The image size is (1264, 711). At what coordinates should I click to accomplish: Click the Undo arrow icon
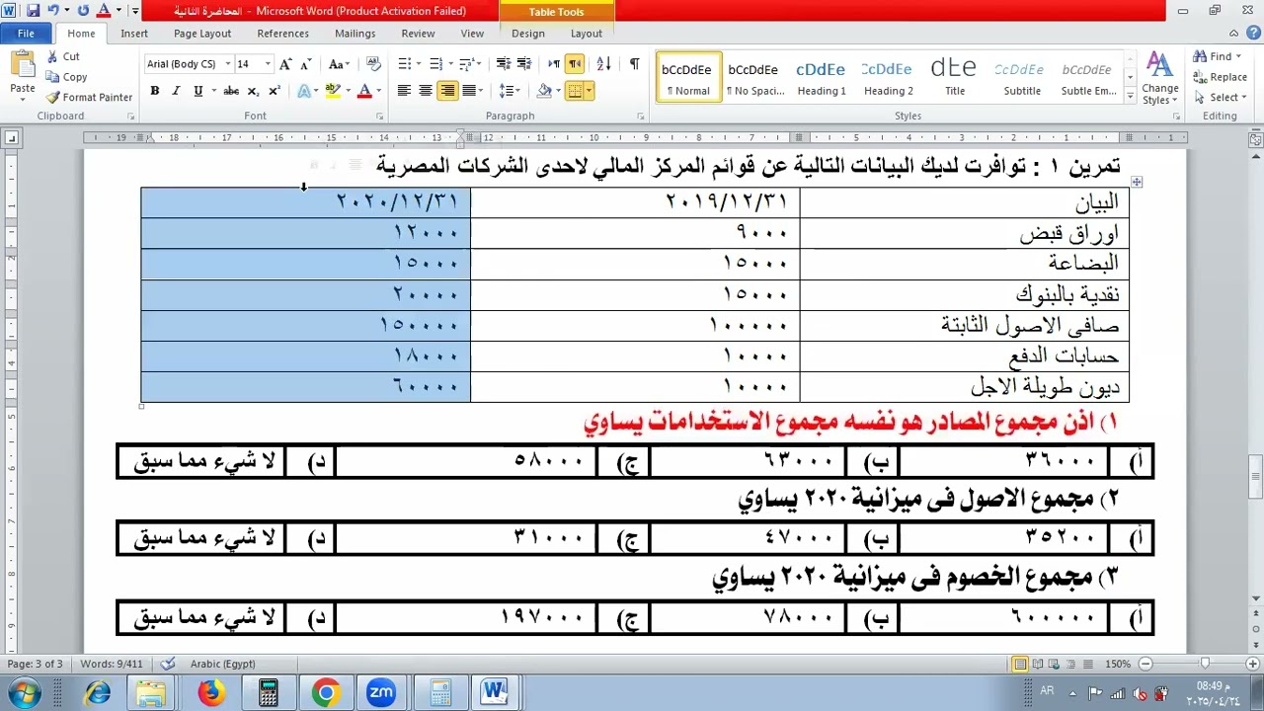click(53, 11)
